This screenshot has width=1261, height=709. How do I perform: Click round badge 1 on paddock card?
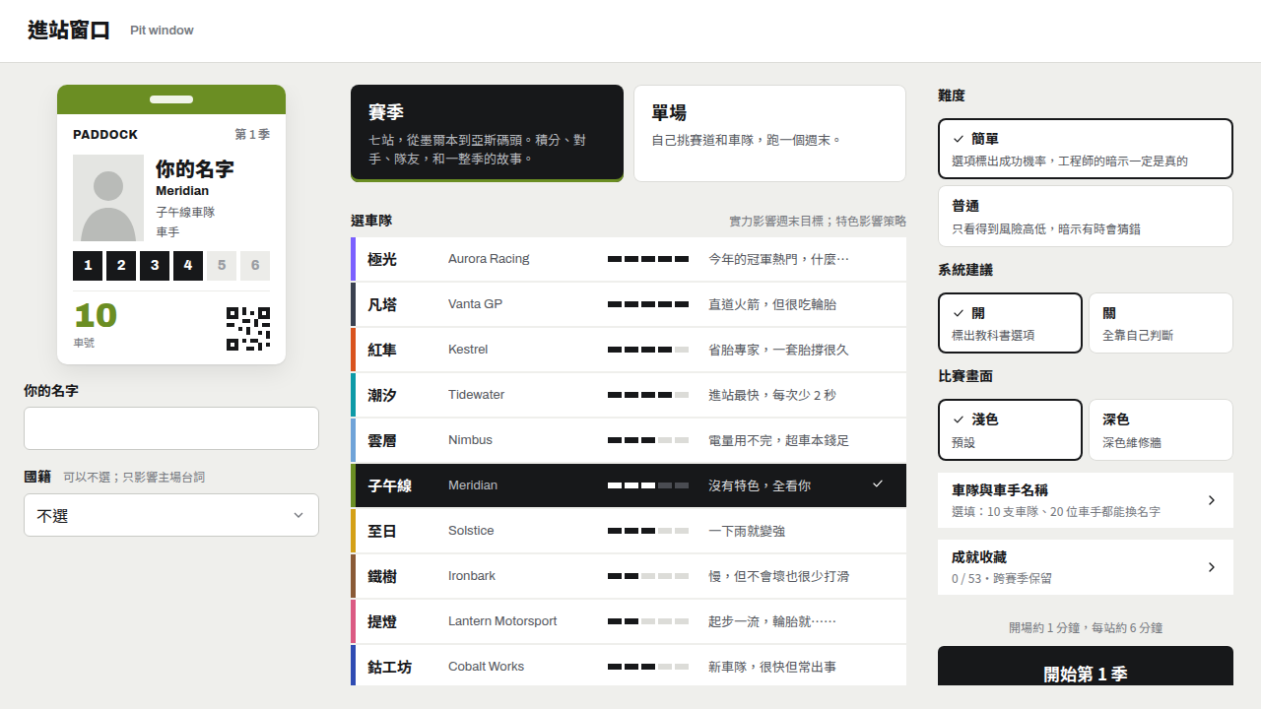(88, 266)
